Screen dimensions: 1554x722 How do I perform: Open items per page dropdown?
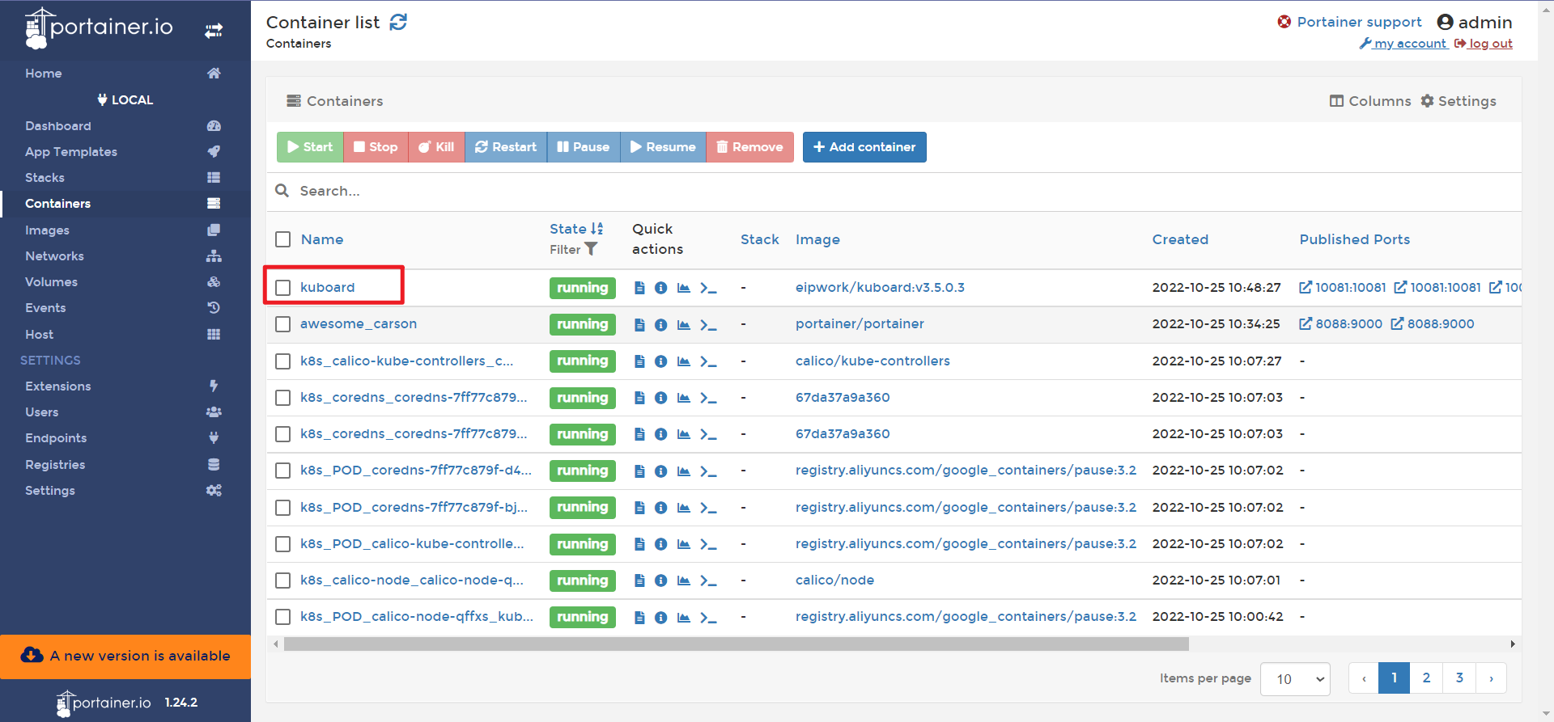pyautogui.click(x=1296, y=679)
